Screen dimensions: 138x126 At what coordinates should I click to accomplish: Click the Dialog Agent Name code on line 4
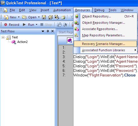point(106,62)
